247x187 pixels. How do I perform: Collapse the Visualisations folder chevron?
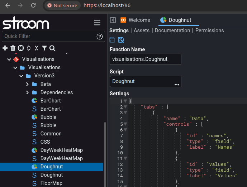15,68
